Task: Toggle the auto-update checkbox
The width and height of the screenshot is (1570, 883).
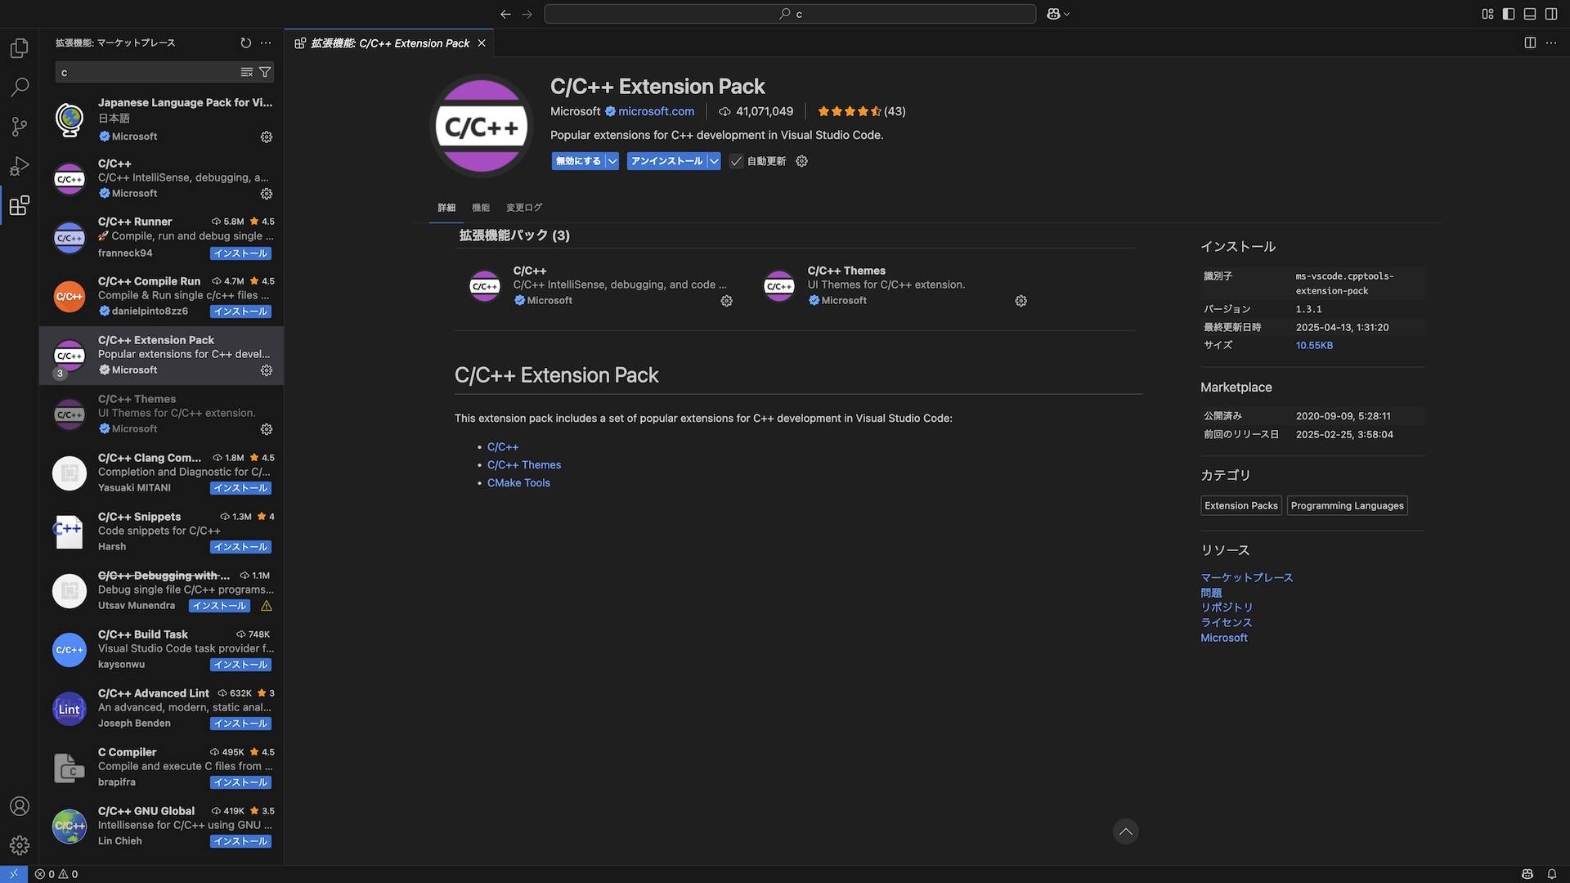Action: pyautogui.click(x=736, y=161)
